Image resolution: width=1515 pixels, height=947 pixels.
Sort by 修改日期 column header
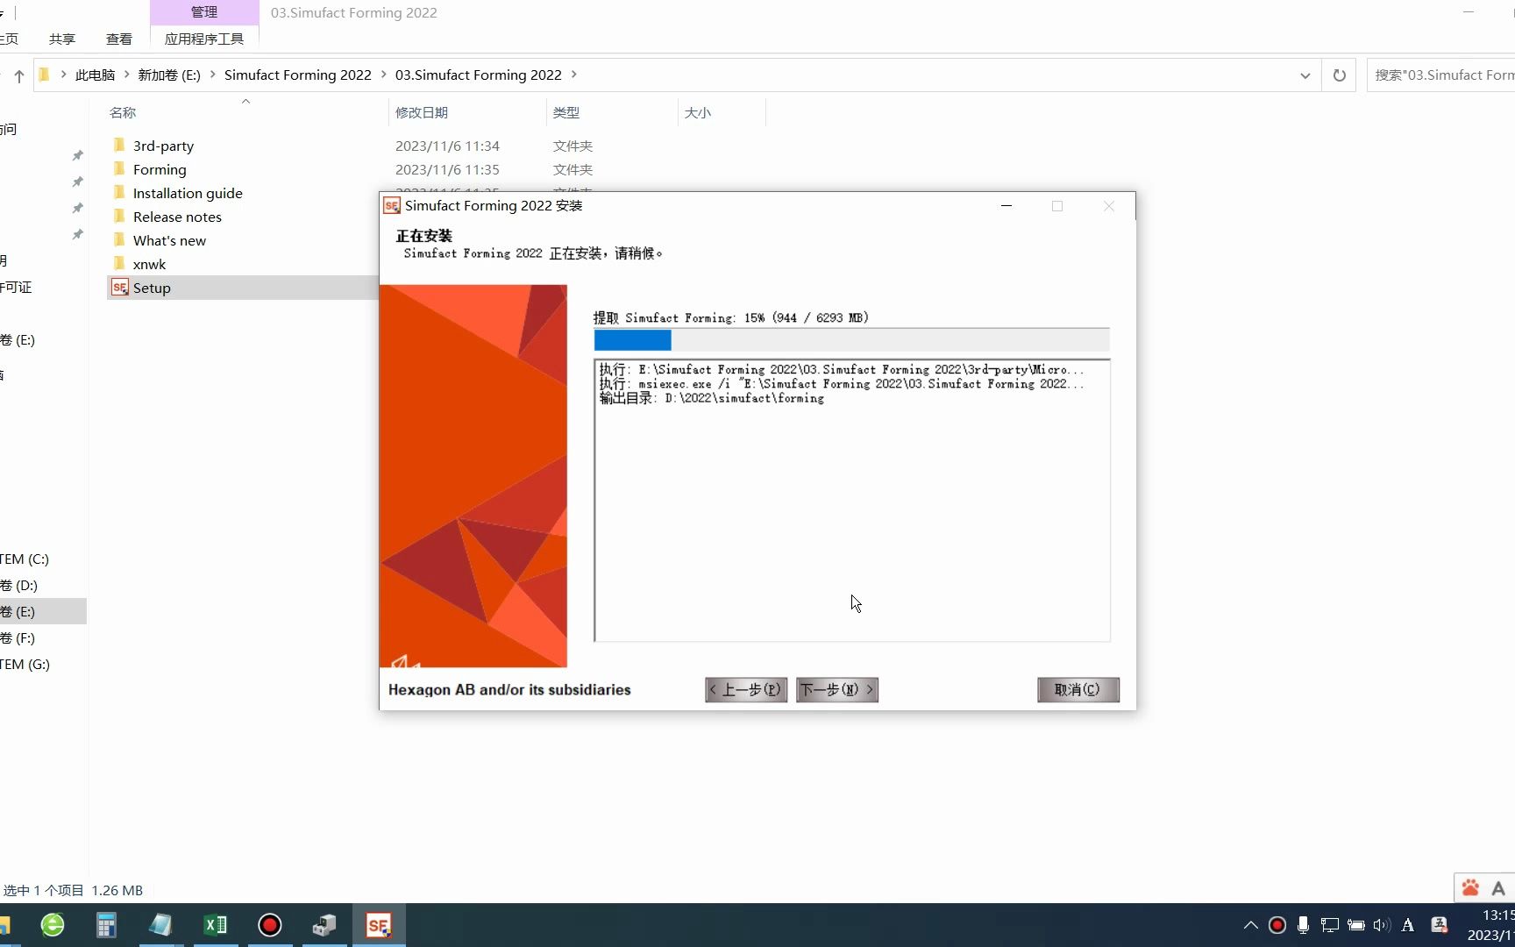[422, 112]
